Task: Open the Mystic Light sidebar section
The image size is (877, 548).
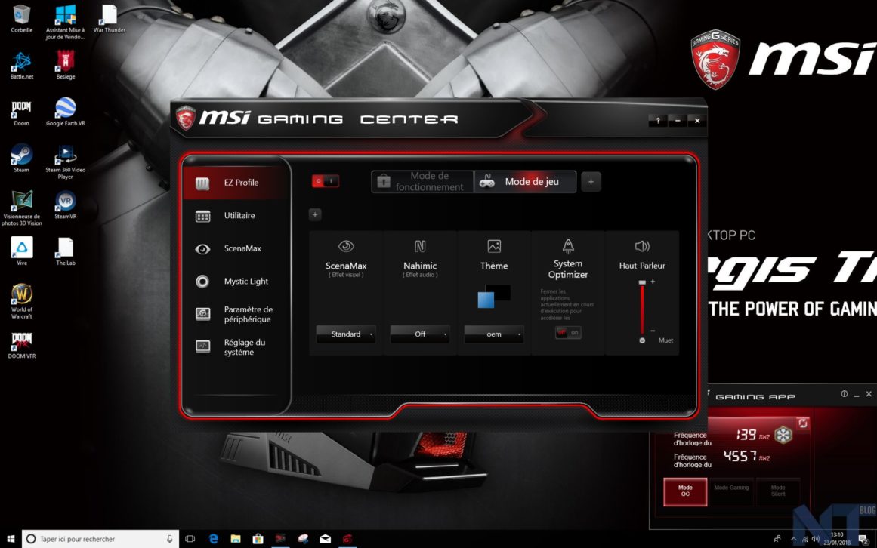Action: (236, 282)
